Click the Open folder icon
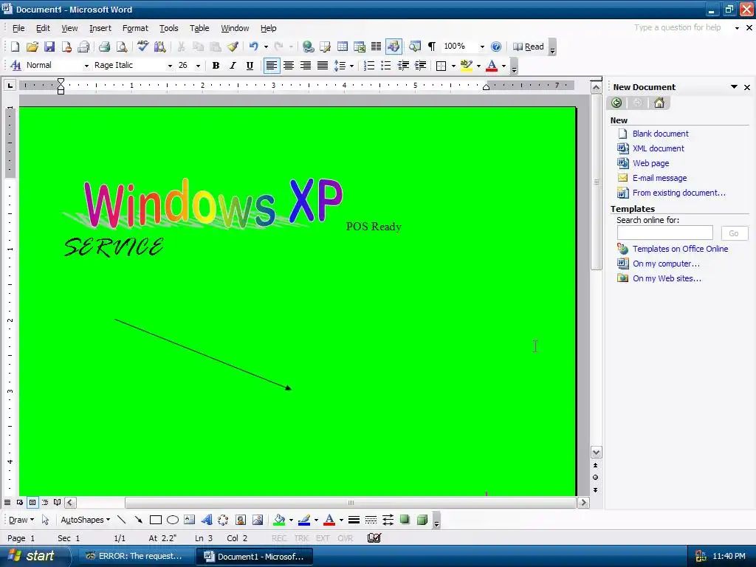The width and height of the screenshot is (756, 567). point(32,47)
